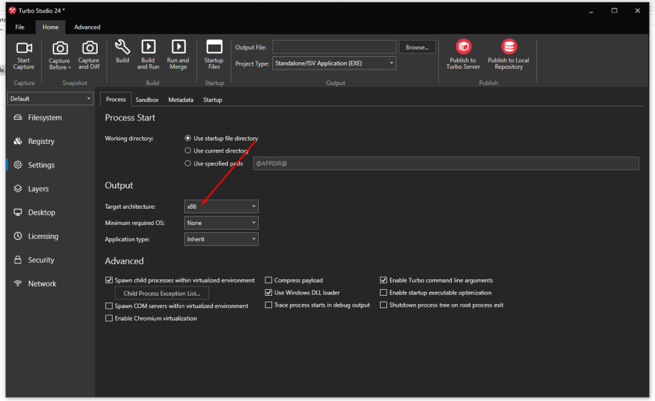Check the Compress payload checkbox
This screenshot has width=655, height=401.
[269, 281]
